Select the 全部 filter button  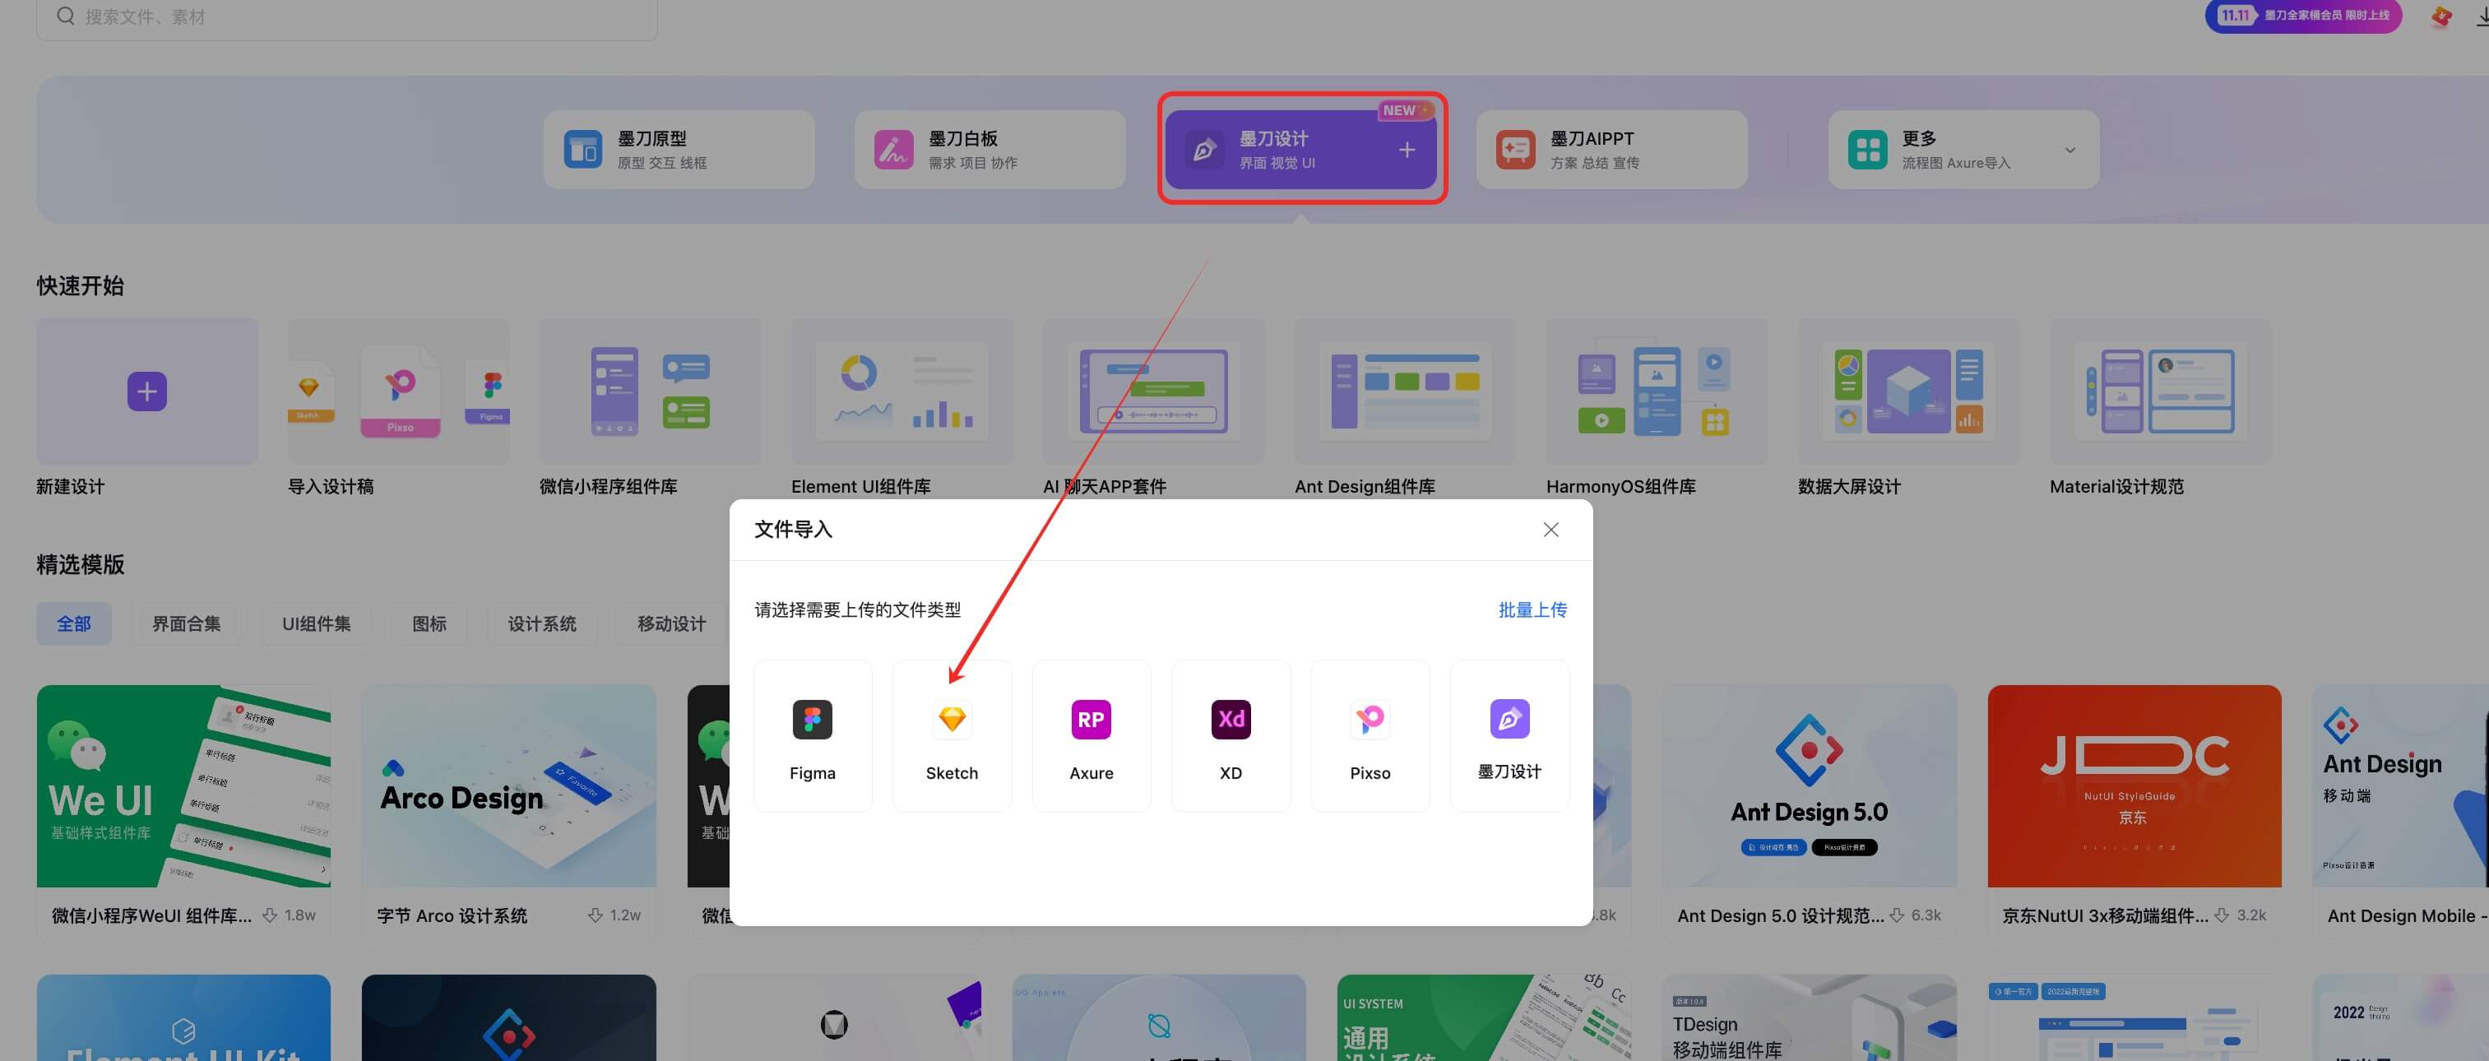pos(74,623)
